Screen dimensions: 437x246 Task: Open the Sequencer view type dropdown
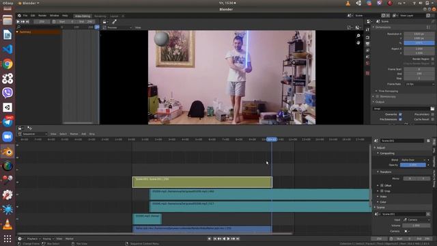pyautogui.click(x=33, y=134)
